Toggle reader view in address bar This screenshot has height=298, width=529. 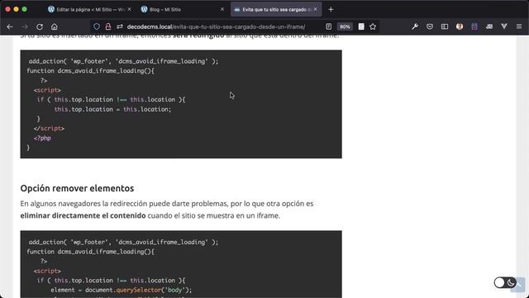click(329, 26)
